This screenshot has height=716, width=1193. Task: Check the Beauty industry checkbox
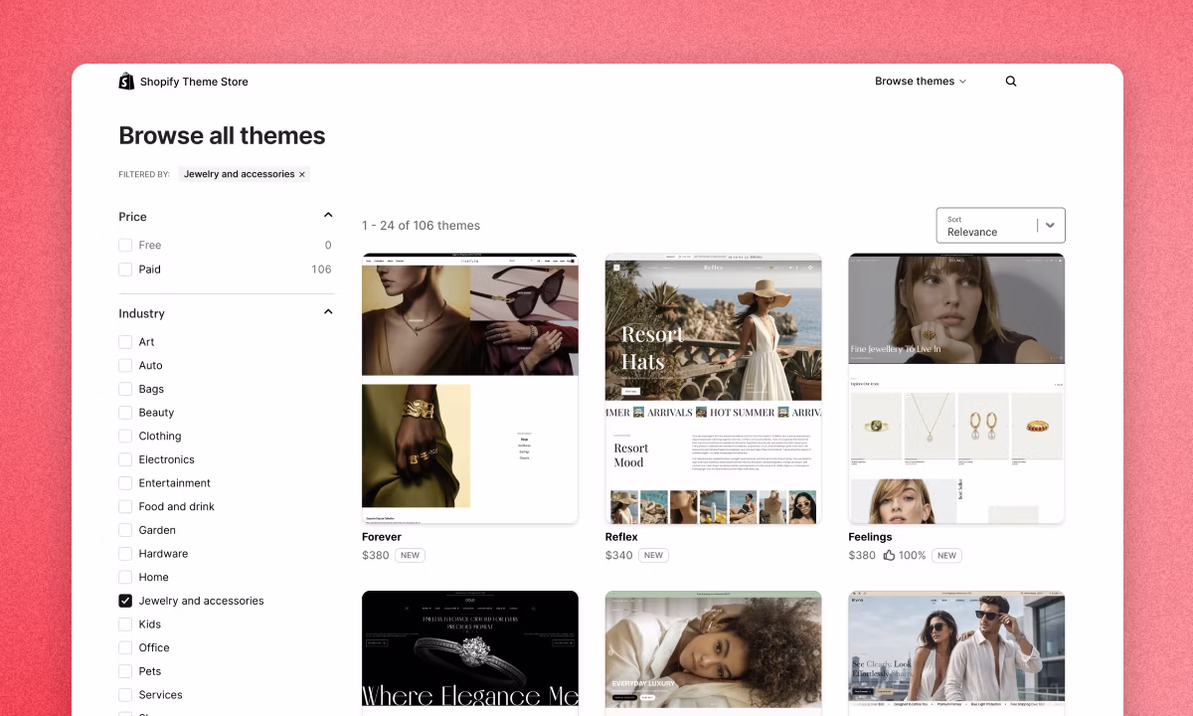coord(125,413)
